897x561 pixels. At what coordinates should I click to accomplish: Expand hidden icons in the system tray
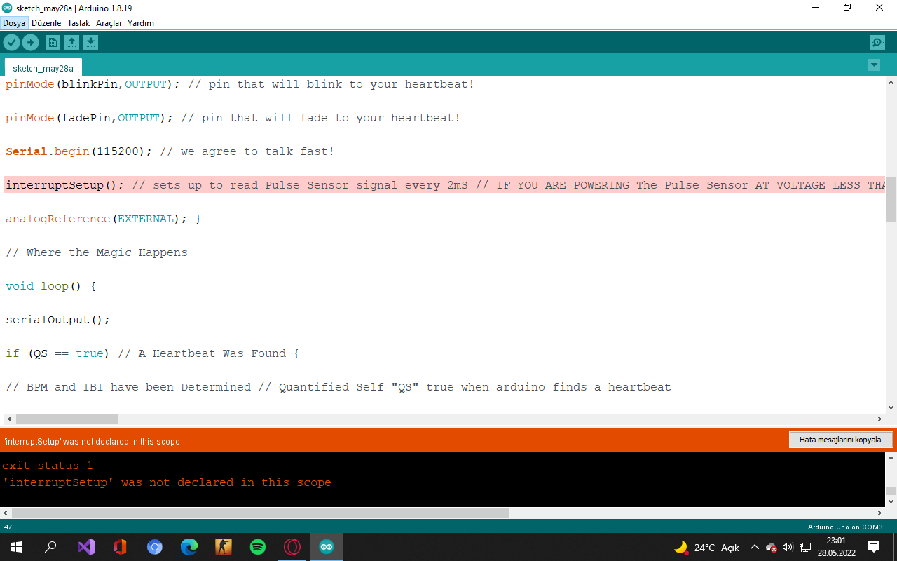755,547
